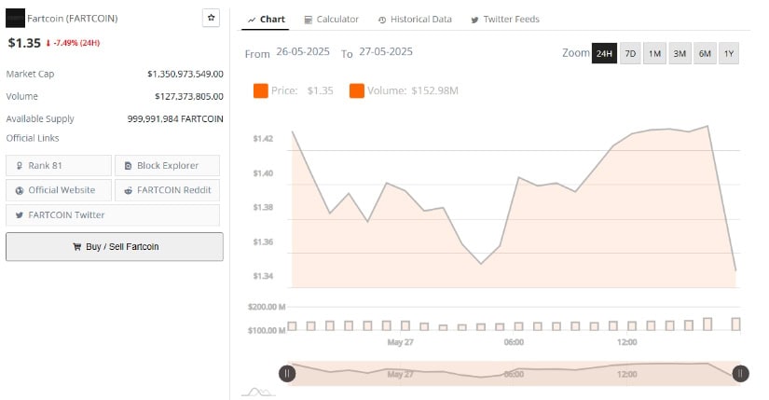Click the available supply 999,991,984 FARTCOIN
The width and height of the screenshot is (769, 400).
point(175,118)
